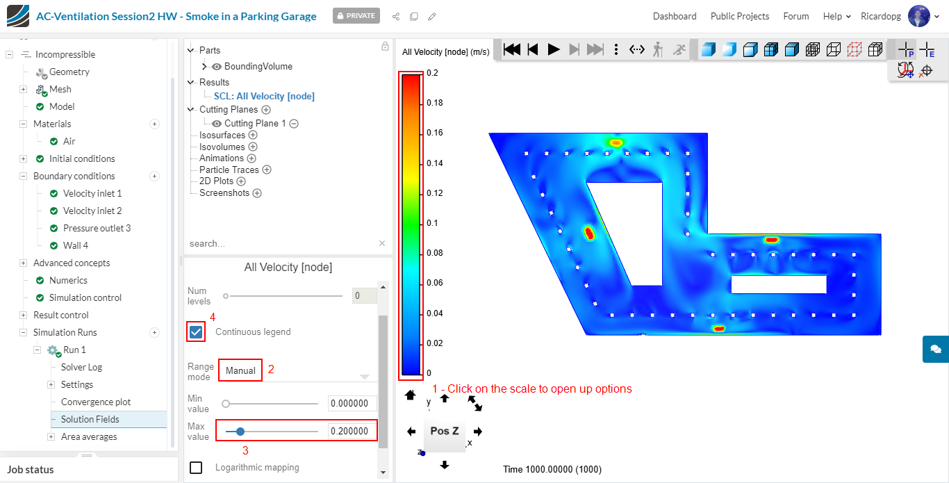
Task: Expand the Mesh tree node
Action: (x=23, y=89)
